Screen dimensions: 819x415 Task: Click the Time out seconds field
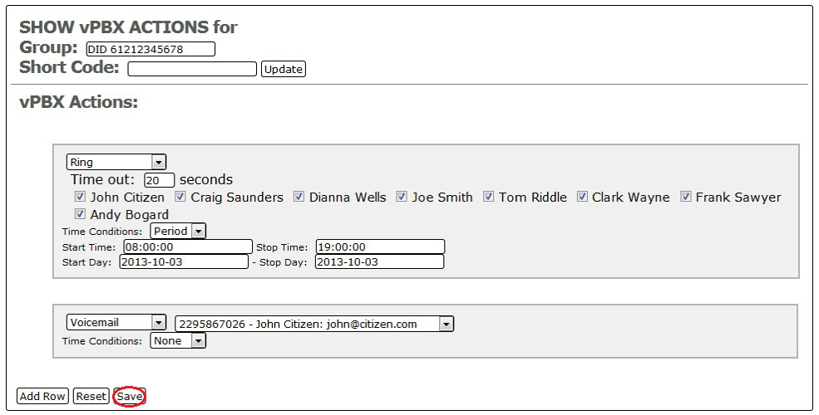[x=159, y=180]
